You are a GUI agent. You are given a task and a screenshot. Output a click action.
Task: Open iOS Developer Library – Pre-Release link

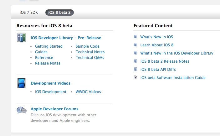point(66,38)
